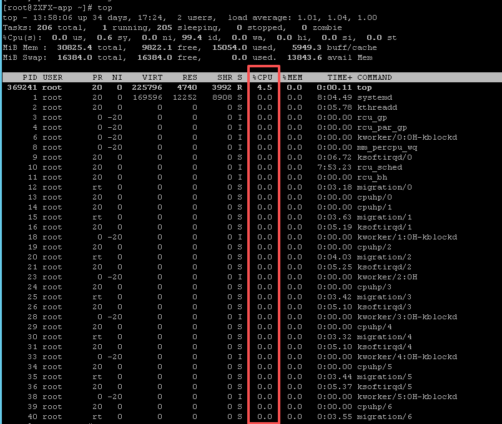The height and width of the screenshot is (424, 502).
Task: Select the 30825.4 total memory value
Action: point(74,47)
